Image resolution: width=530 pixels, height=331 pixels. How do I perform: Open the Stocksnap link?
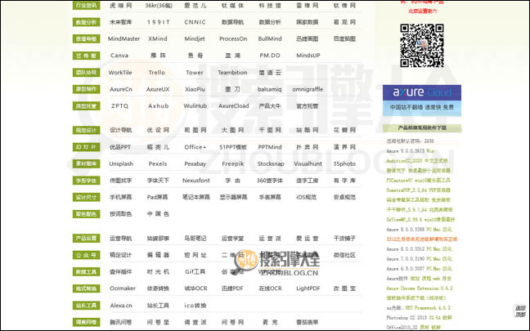(x=271, y=163)
